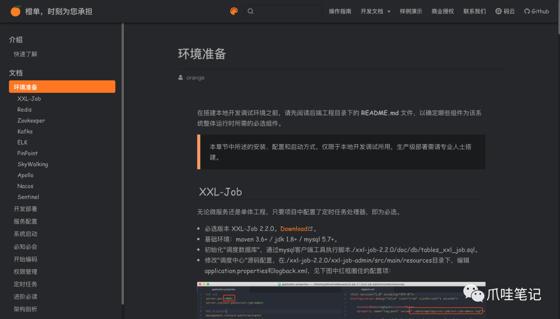
Task: Open the 操作指南 nav item
Action: coord(340,11)
